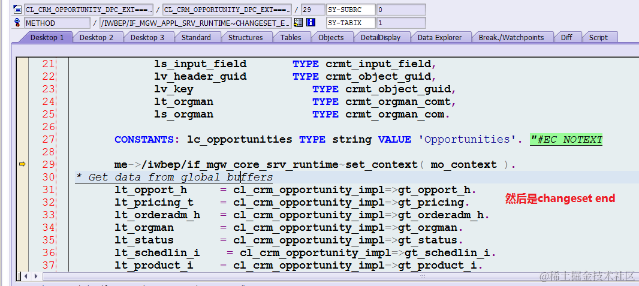Viewport: 639px width, 286px height.
Task: Click line number 28 in the gutter
Action: [x=48, y=152]
